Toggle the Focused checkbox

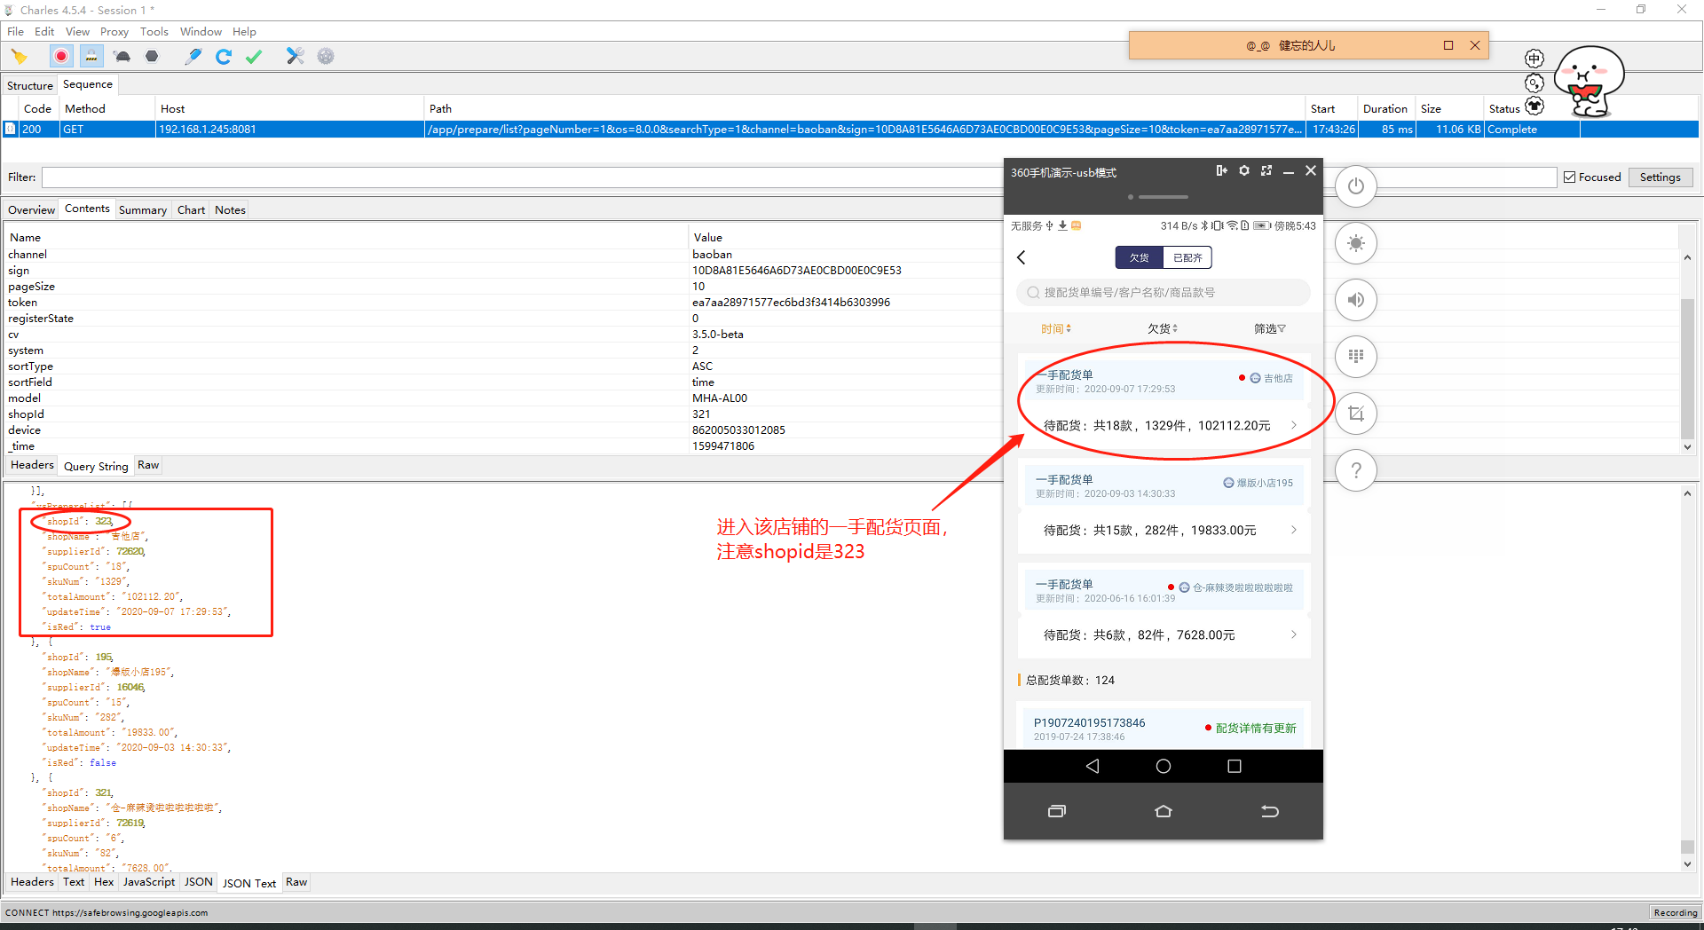coord(1570,177)
